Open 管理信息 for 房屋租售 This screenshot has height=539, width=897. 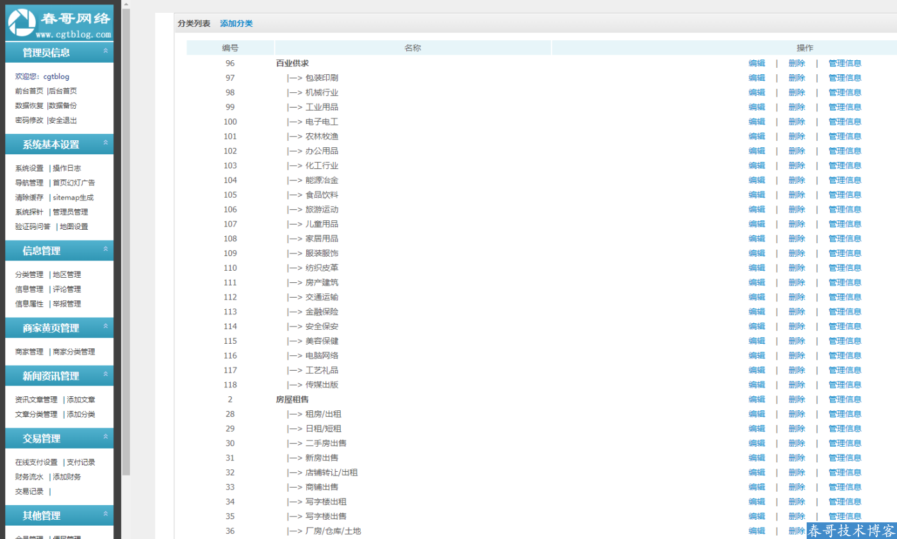tap(844, 399)
